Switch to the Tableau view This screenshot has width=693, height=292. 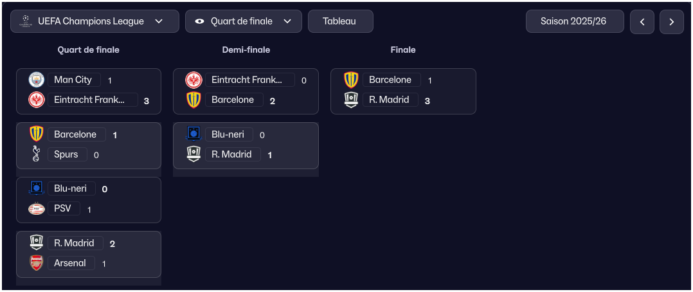340,21
